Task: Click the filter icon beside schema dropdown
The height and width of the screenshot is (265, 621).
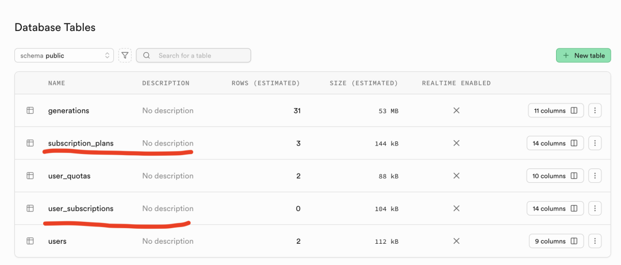Action: click(125, 55)
